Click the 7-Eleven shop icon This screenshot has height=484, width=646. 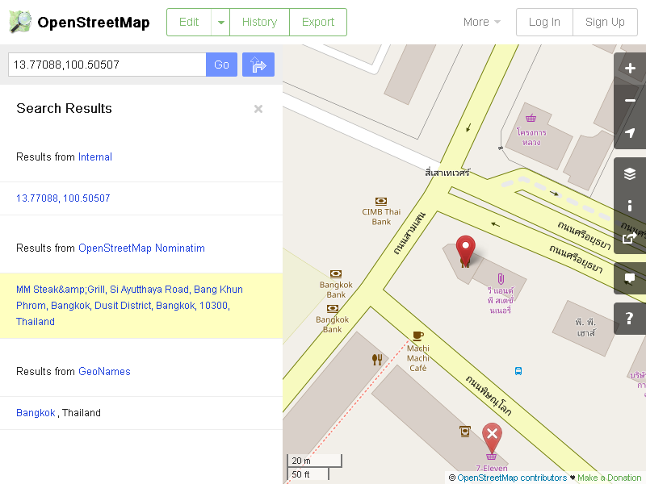(491, 457)
